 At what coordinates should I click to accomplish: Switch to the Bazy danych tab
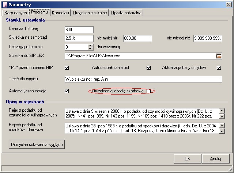(x=15, y=13)
